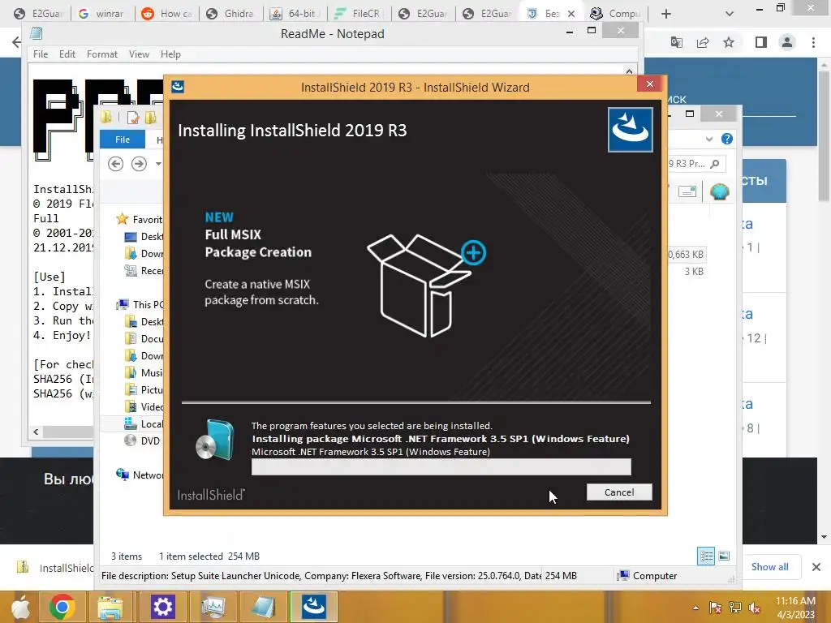This screenshot has width=831, height=623.
Task: Switch to the winrar Google tab
Action: (x=101, y=14)
